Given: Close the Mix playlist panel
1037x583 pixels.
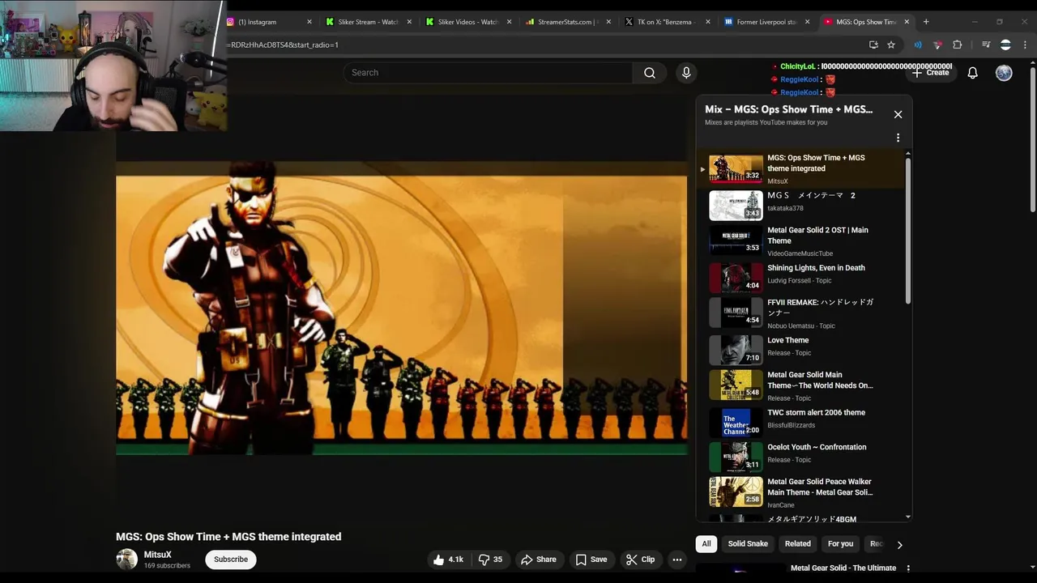Looking at the screenshot, I should (898, 114).
